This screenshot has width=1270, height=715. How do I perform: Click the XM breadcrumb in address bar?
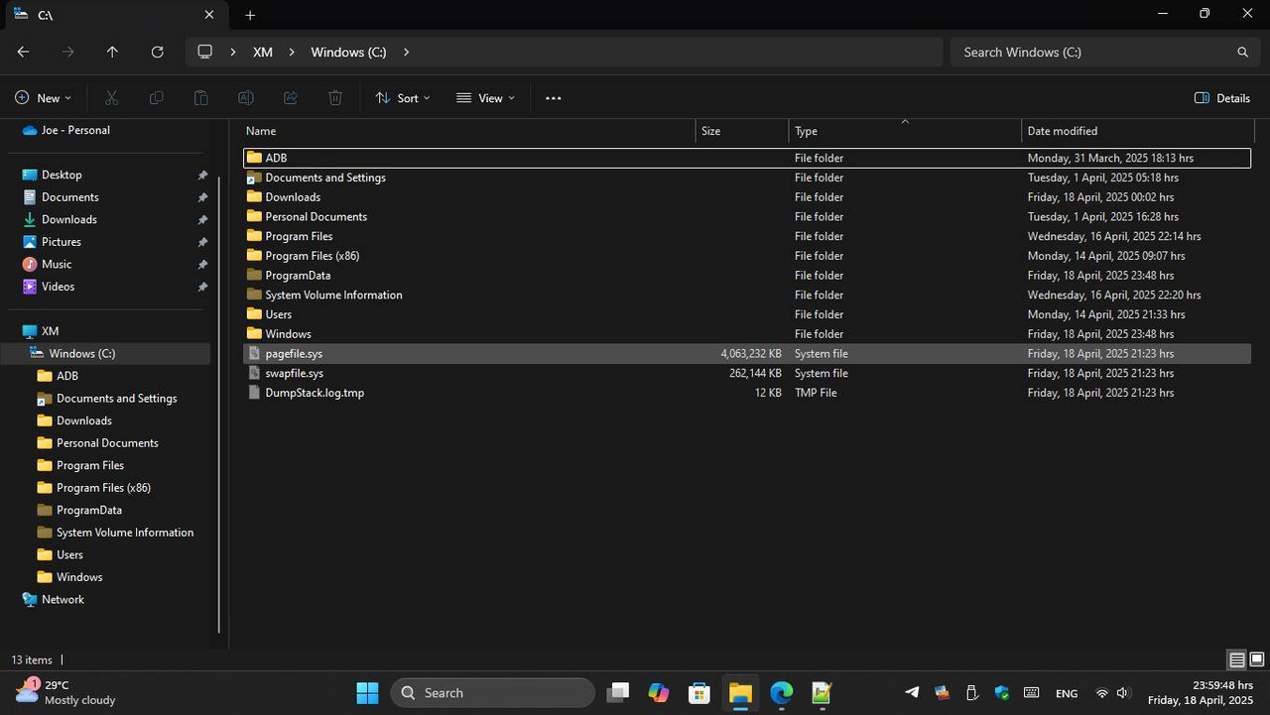pyautogui.click(x=262, y=52)
